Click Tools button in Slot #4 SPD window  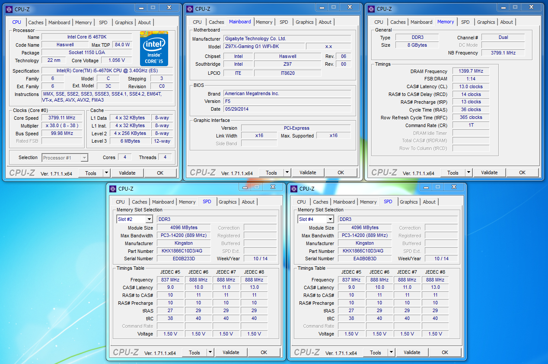click(376, 352)
